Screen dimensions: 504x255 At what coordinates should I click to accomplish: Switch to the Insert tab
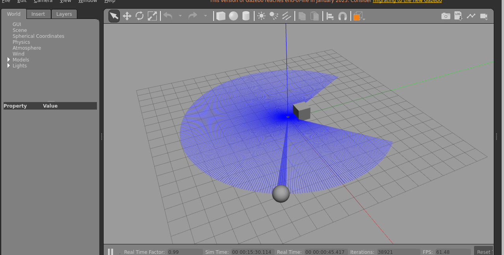click(38, 14)
